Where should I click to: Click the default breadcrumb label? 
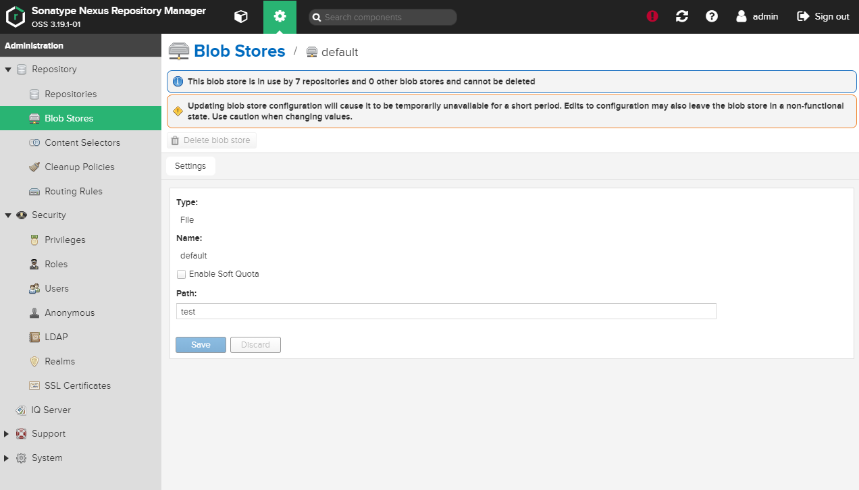pos(340,52)
